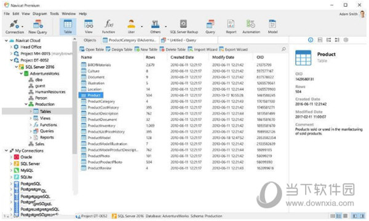The width and height of the screenshot is (369, 221).
Task: Open the Connection toolbar icon
Action: 14,27
